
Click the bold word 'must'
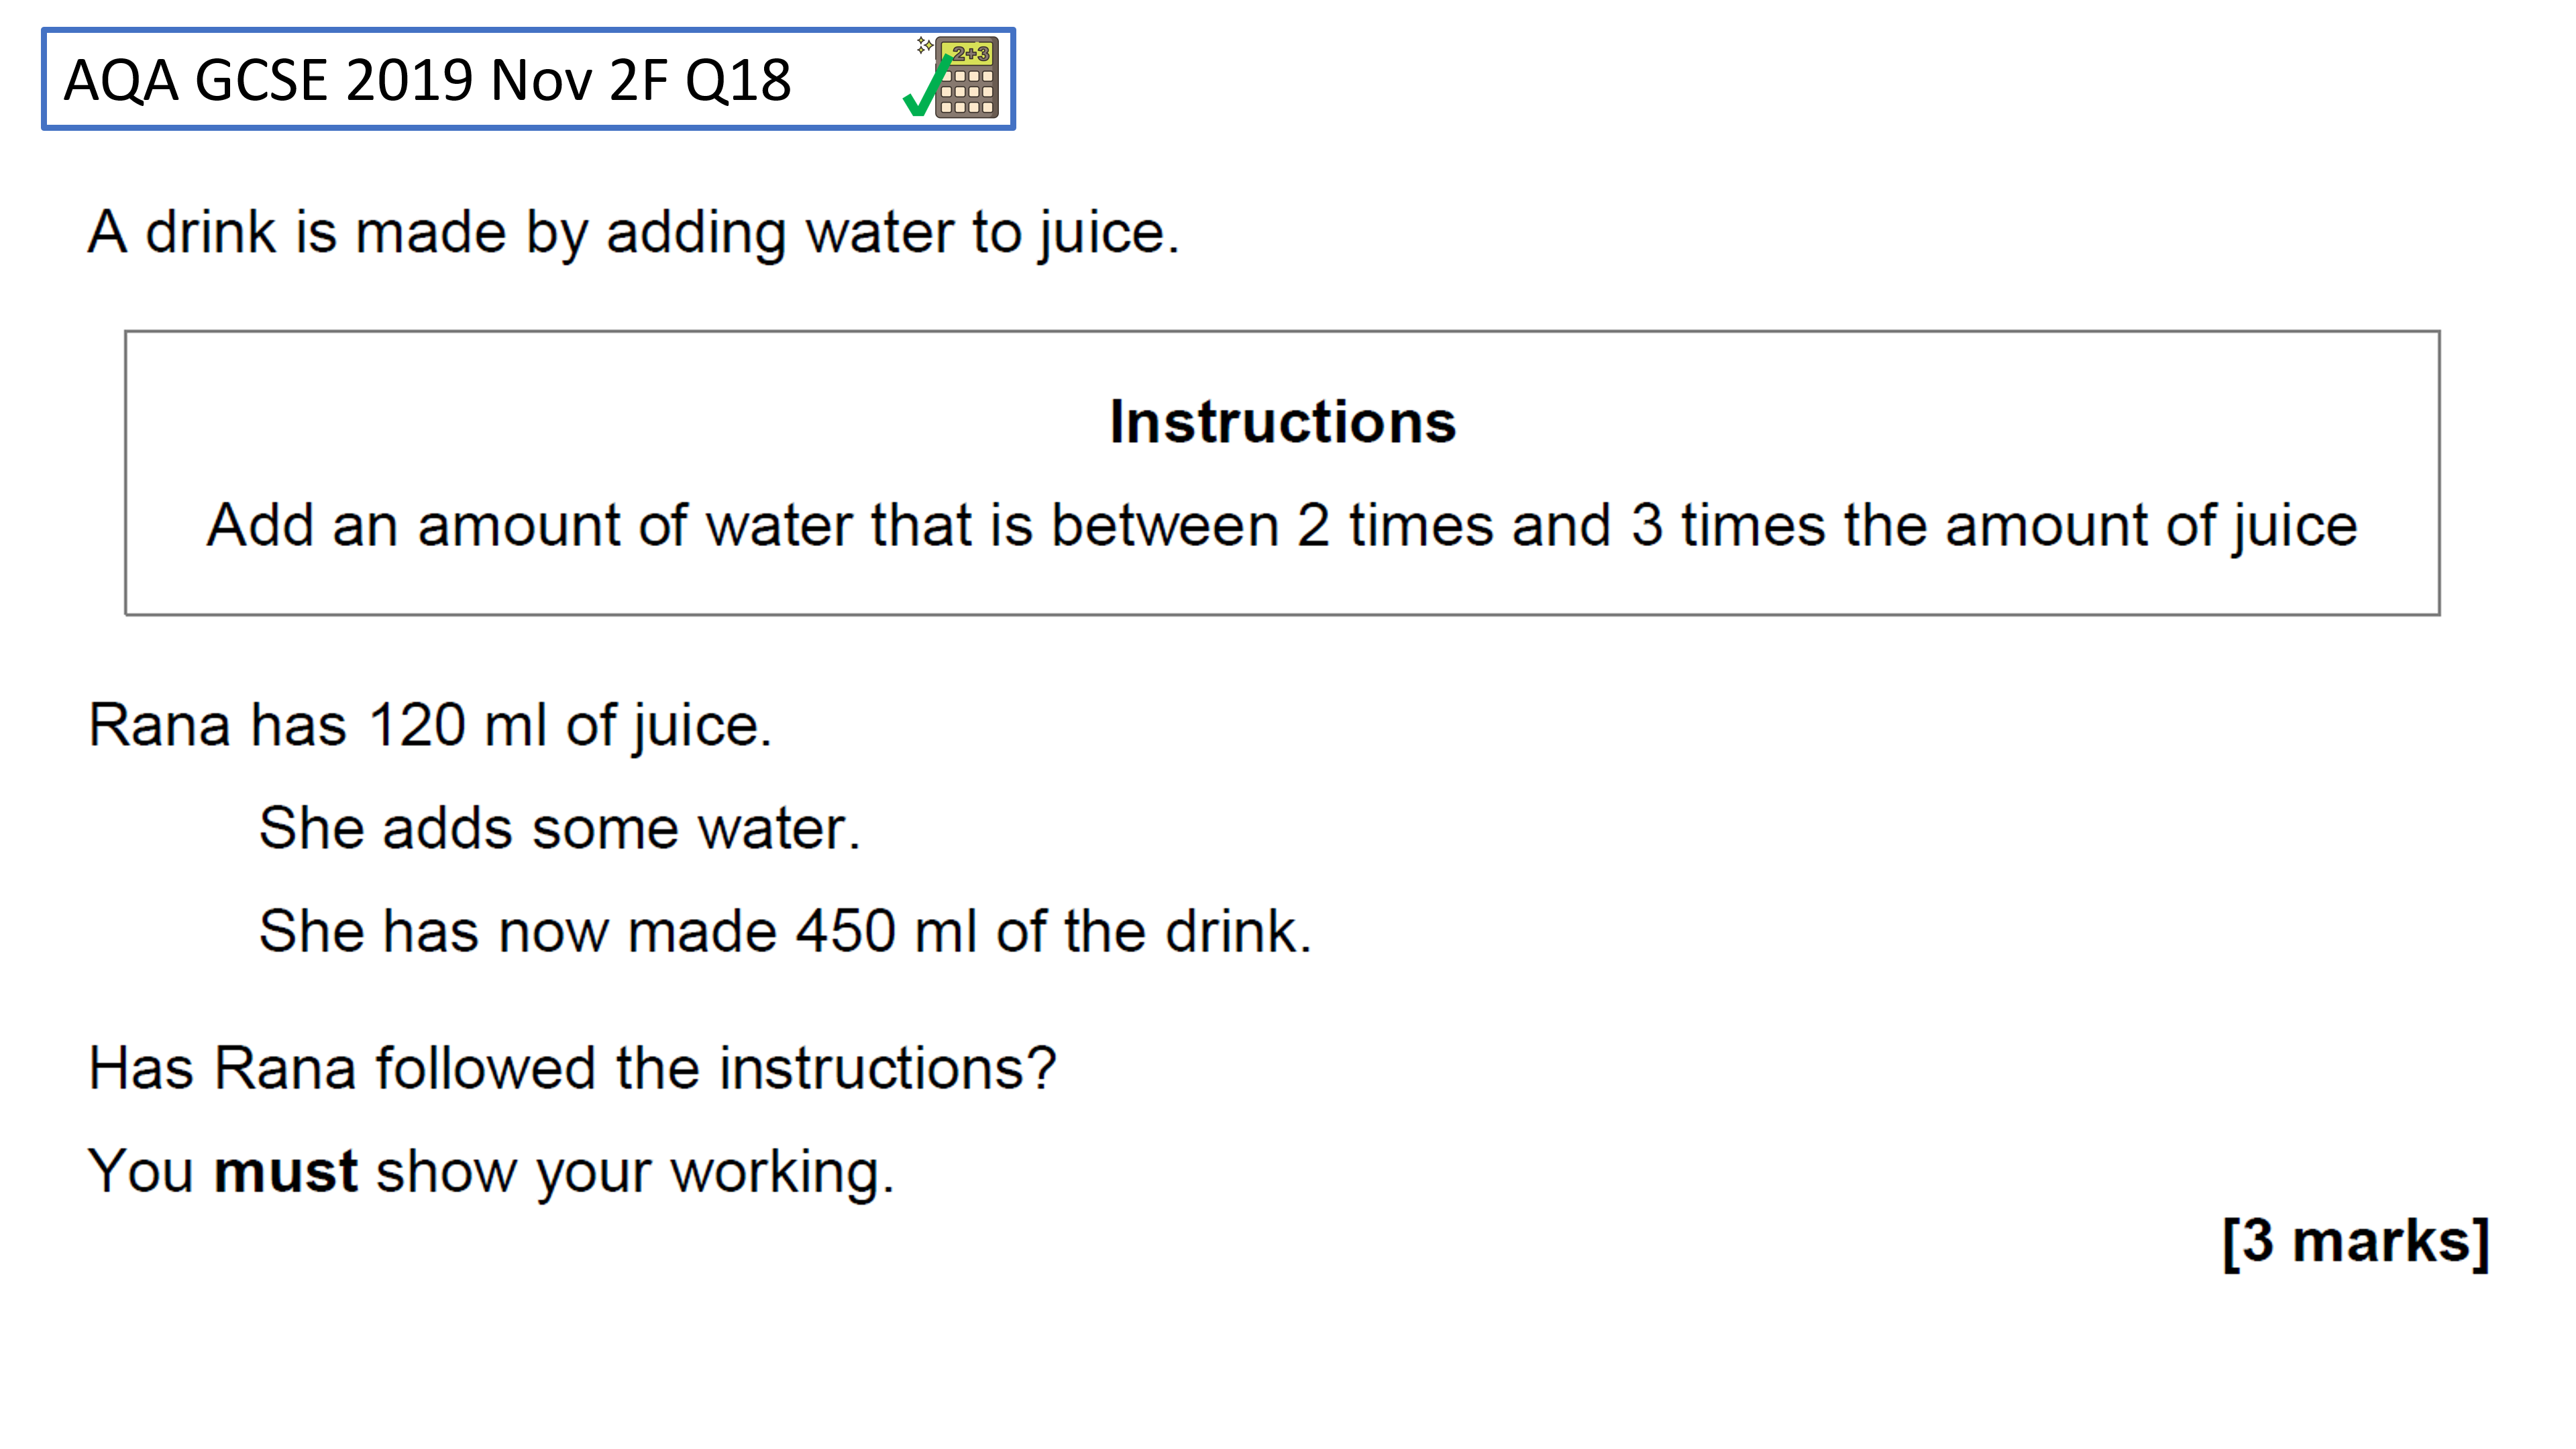pos(286,1171)
